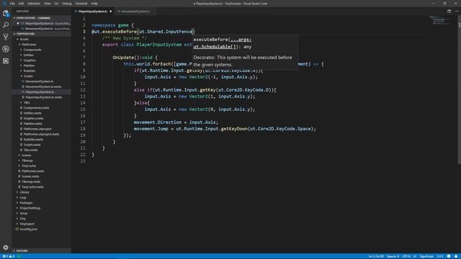Screen dimensions: 461x259
Task: Open the editor More Actions ellipsis
Action: (457, 12)
